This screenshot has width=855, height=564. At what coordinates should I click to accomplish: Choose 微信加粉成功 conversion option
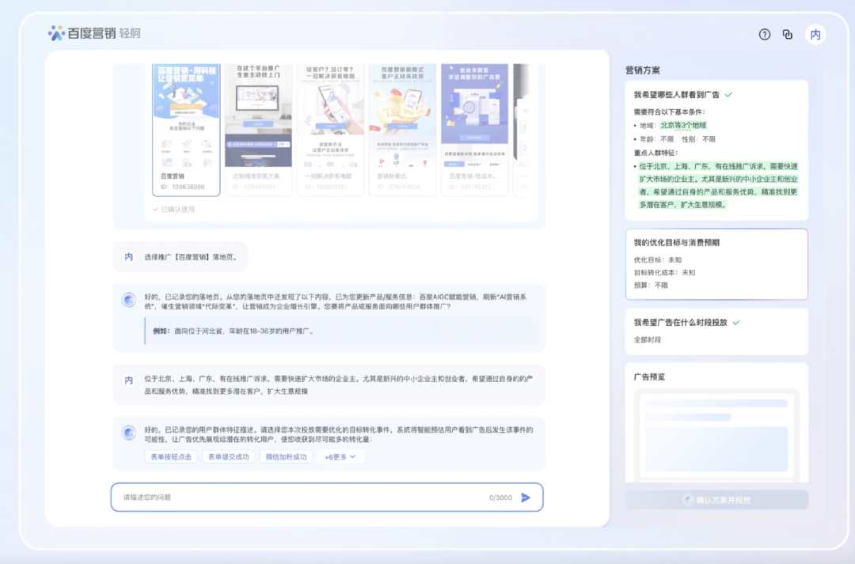pos(287,456)
